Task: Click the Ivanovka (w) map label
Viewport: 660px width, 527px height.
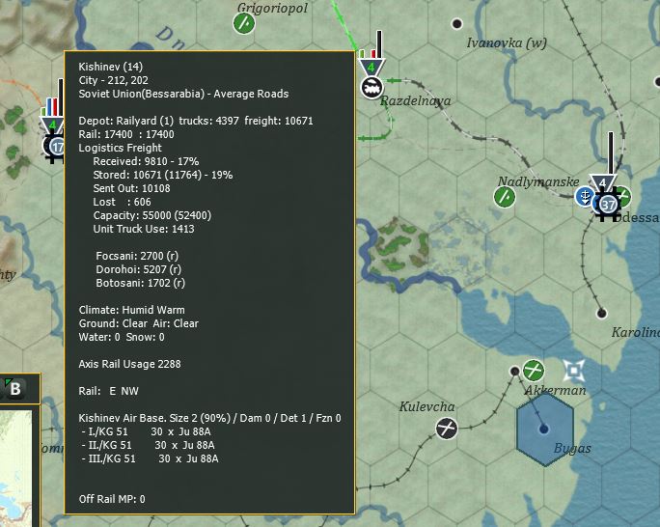Action: click(507, 42)
